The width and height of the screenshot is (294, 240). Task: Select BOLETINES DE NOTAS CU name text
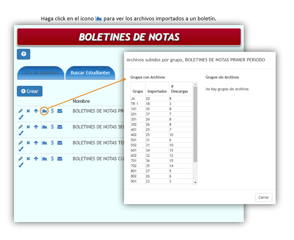(98, 159)
